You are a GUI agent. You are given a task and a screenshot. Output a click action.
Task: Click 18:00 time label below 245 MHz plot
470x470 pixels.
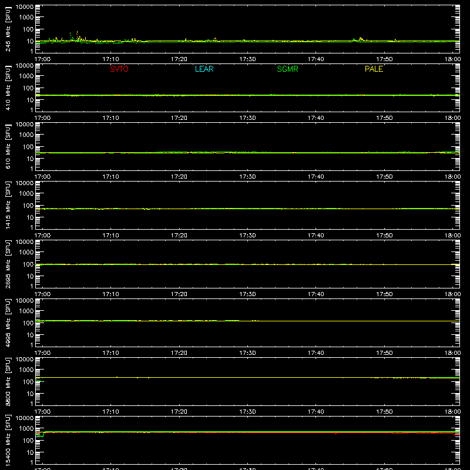(452, 59)
